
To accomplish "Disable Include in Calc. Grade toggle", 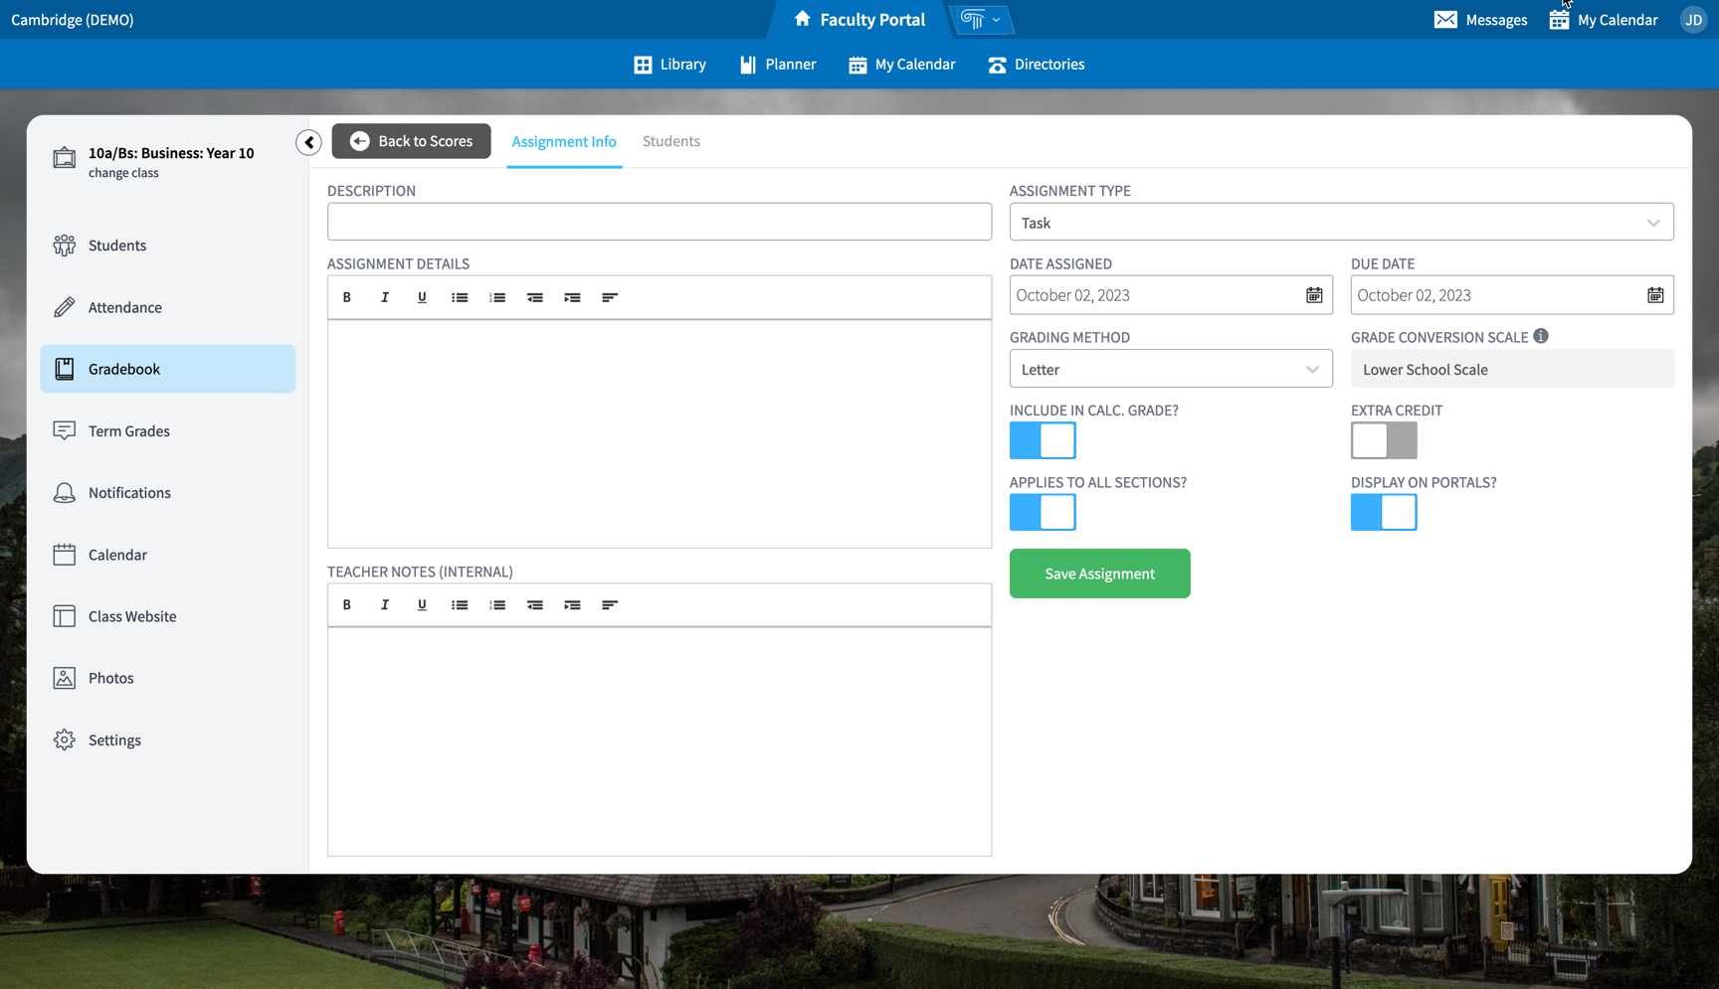I will [1043, 440].
